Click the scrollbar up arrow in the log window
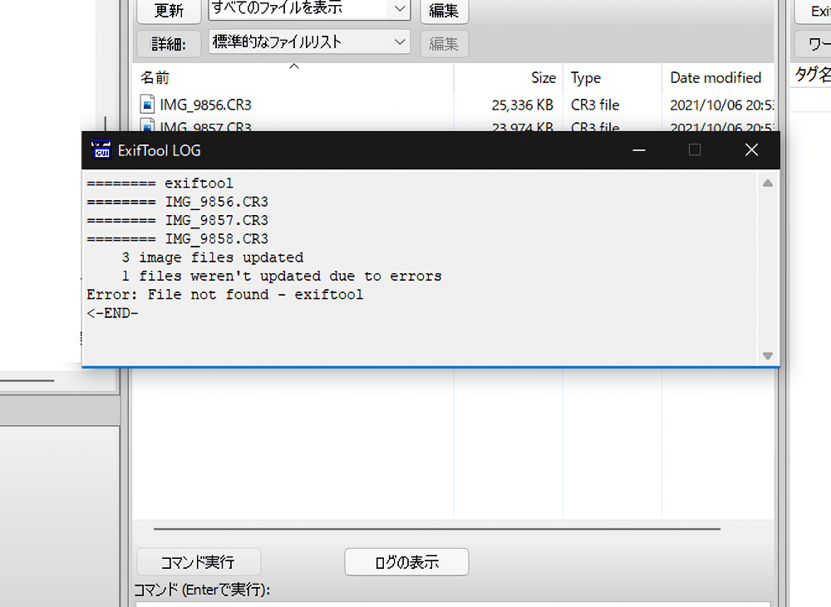831x607 pixels. click(x=767, y=183)
